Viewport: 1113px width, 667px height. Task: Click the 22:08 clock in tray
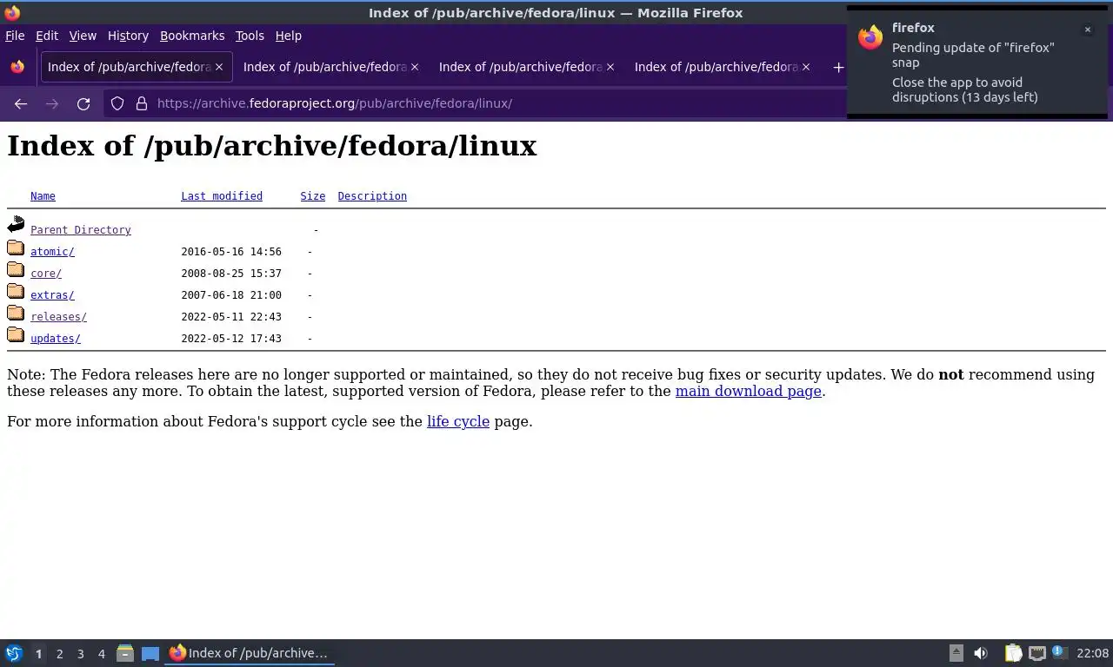[1092, 653]
